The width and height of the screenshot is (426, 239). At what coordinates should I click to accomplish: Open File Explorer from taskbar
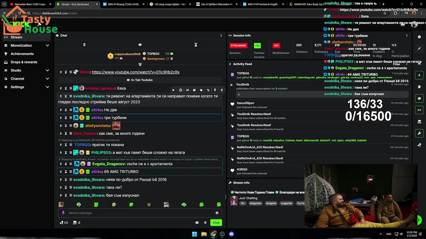(204, 234)
